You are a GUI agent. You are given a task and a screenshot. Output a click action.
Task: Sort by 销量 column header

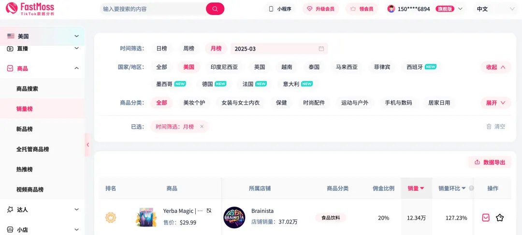[416, 188]
